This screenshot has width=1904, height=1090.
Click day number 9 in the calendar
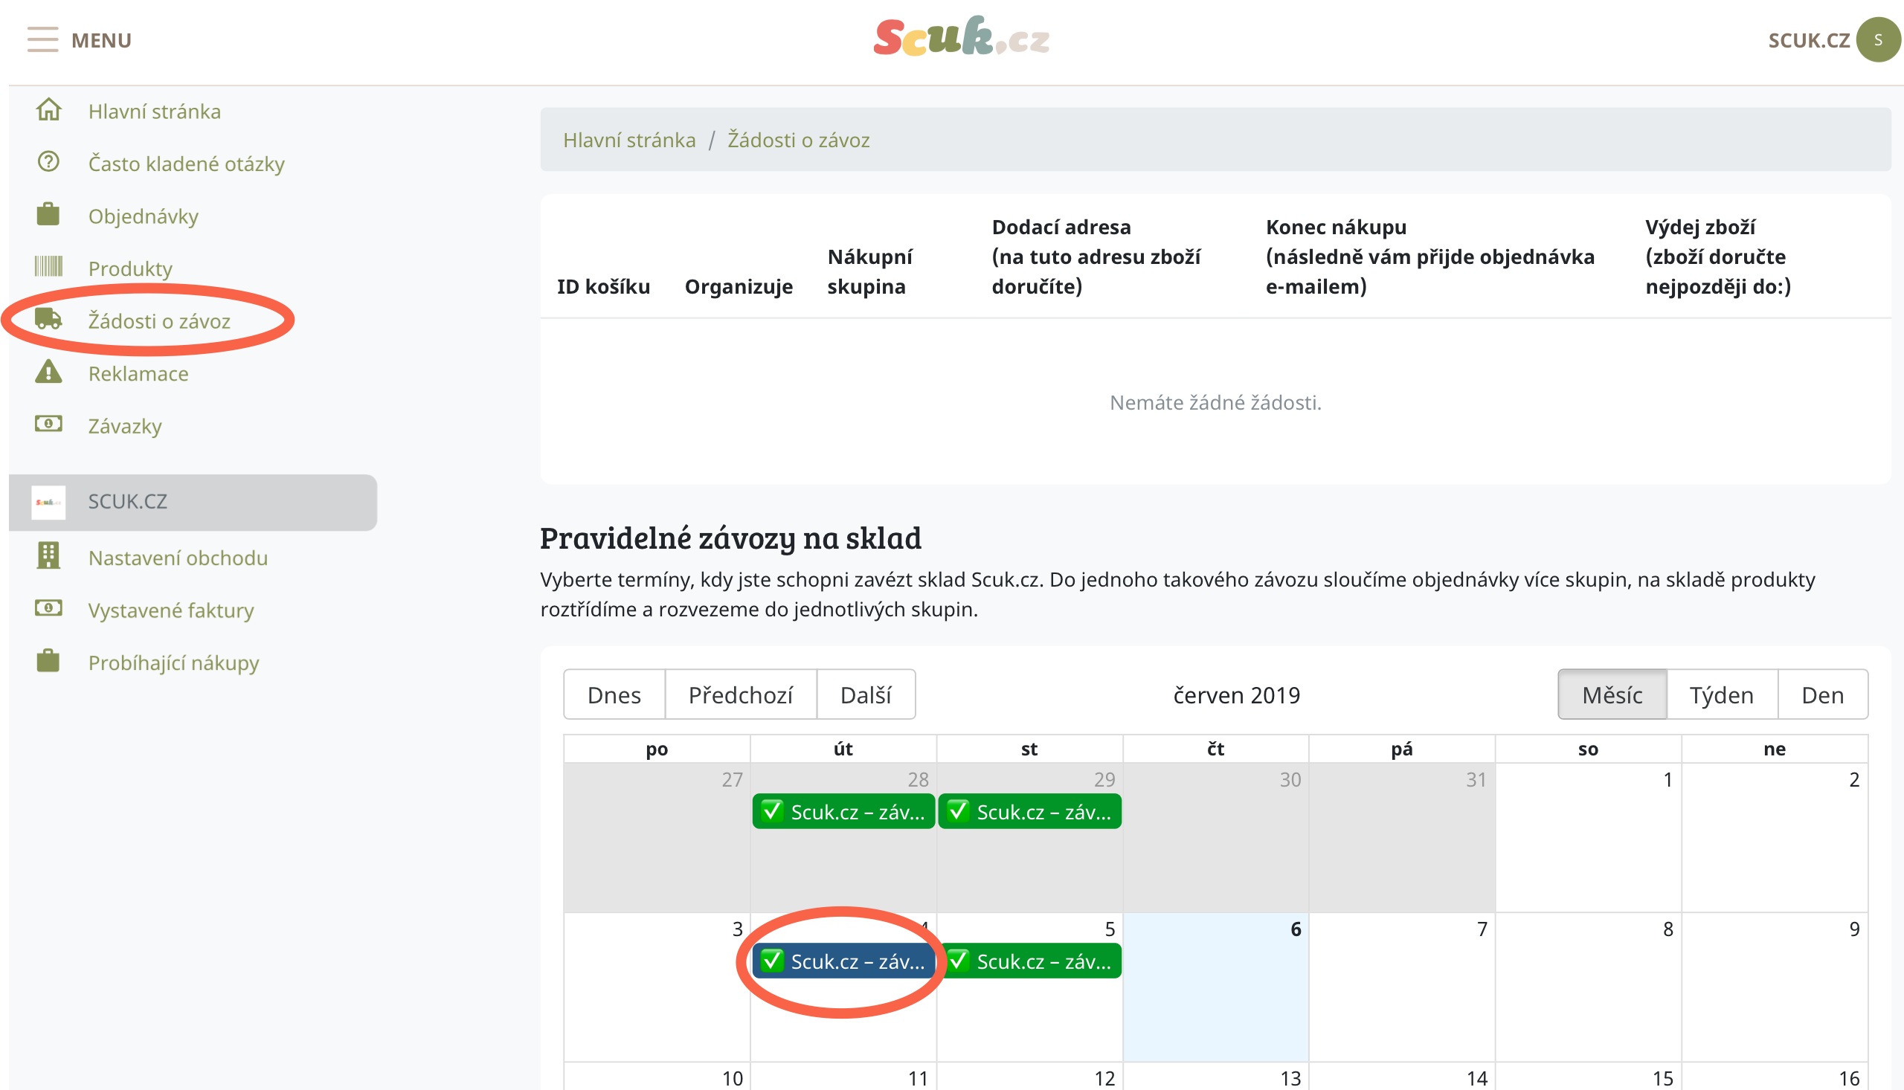[x=1855, y=929]
